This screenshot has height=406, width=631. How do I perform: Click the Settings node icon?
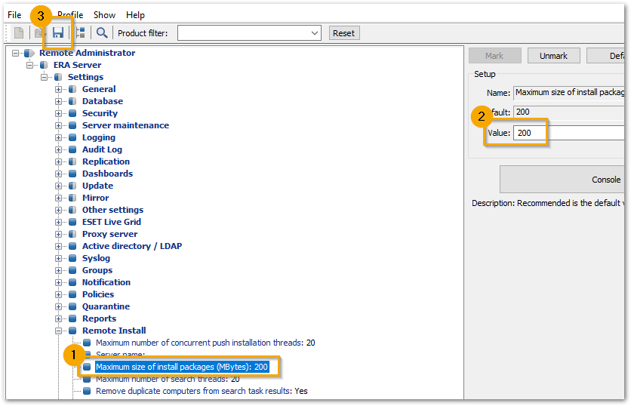pos(58,77)
